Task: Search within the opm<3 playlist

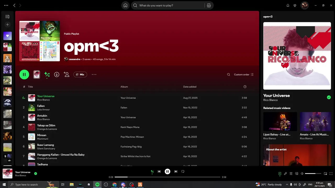Action: click(x=228, y=75)
